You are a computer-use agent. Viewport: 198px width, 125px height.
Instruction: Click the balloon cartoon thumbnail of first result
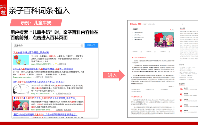tap(21, 60)
